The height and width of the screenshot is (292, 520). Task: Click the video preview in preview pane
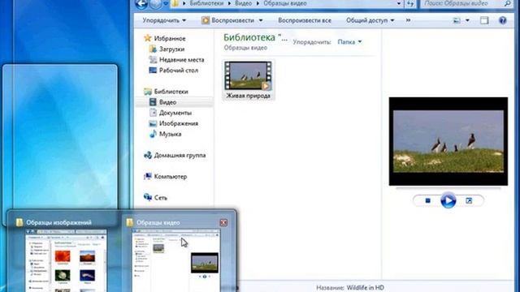(x=448, y=141)
